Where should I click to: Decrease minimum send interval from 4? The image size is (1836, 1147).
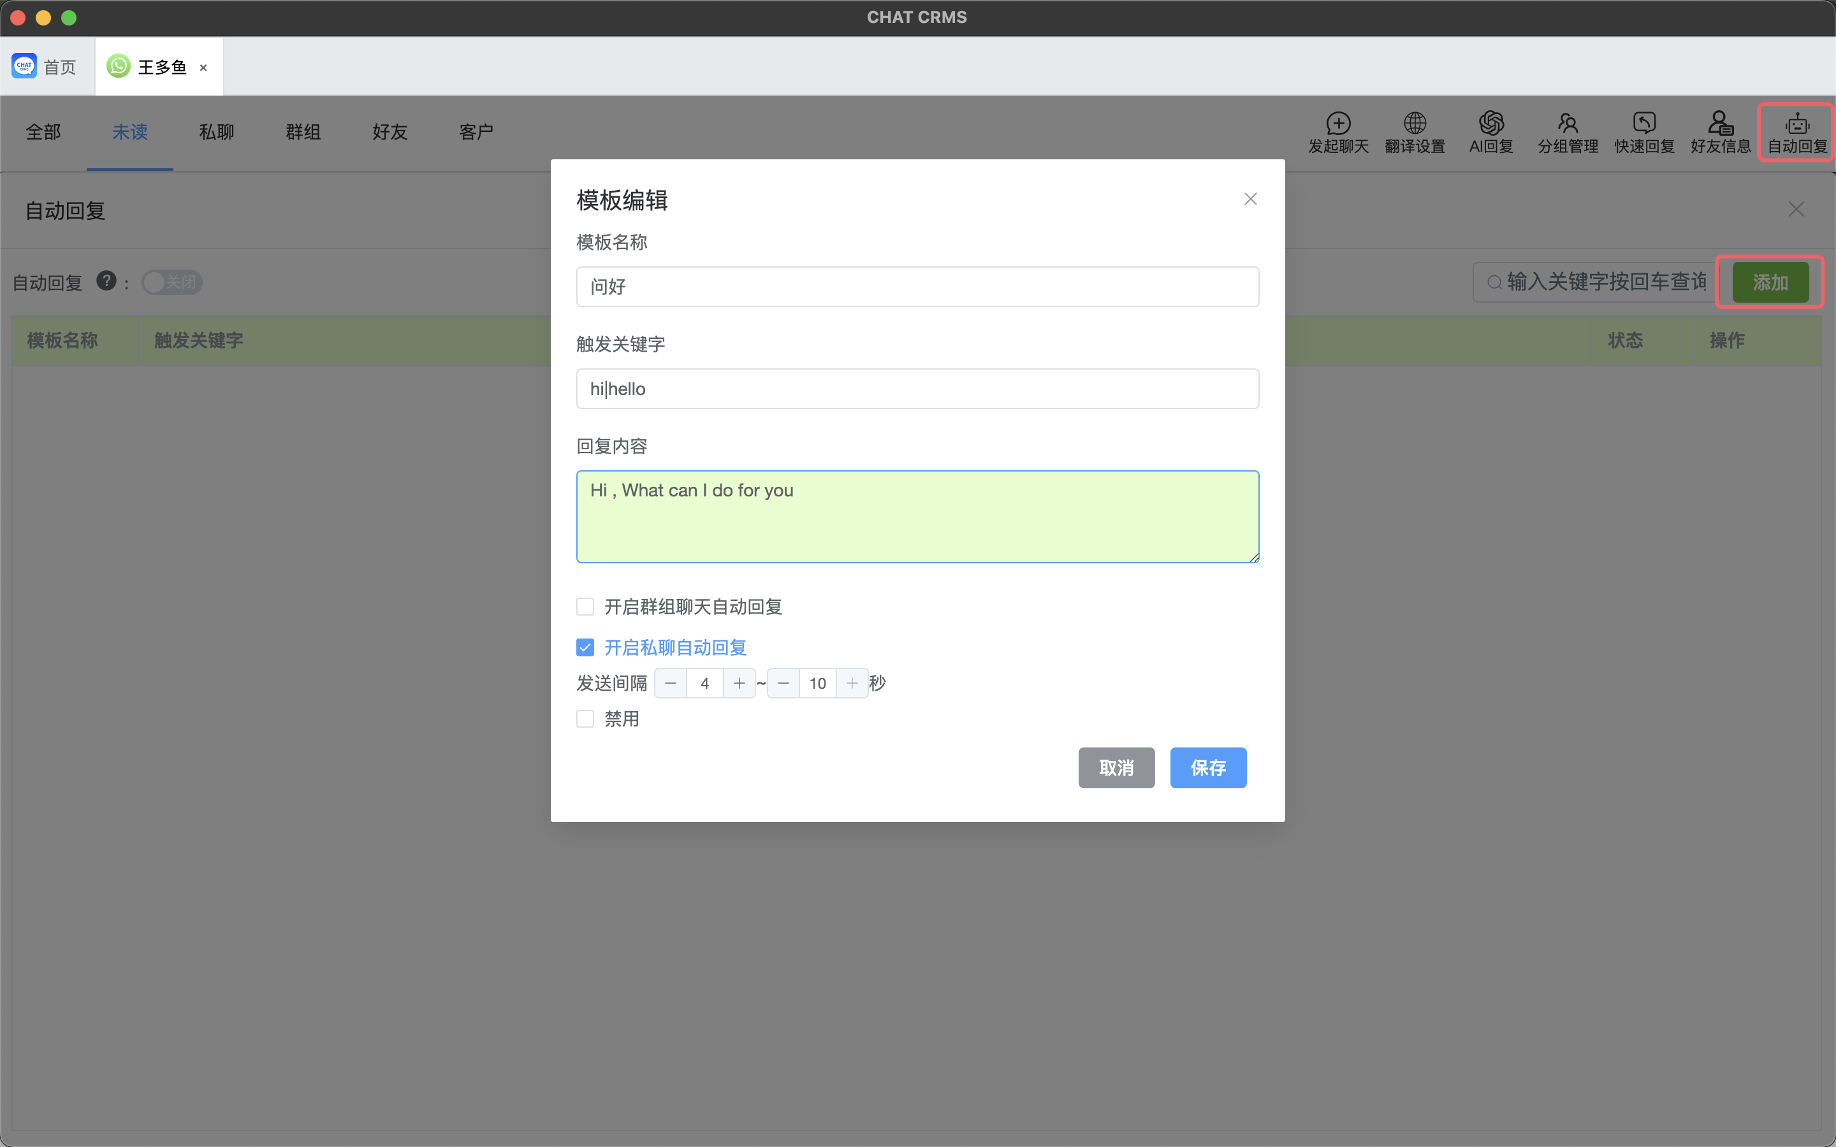click(671, 684)
